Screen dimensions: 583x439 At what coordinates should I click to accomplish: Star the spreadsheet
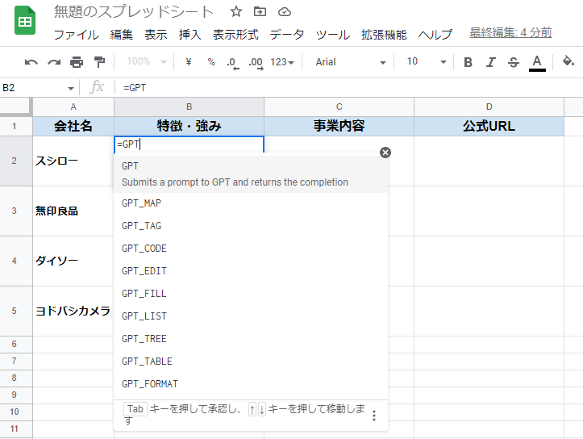tap(235, 12)
